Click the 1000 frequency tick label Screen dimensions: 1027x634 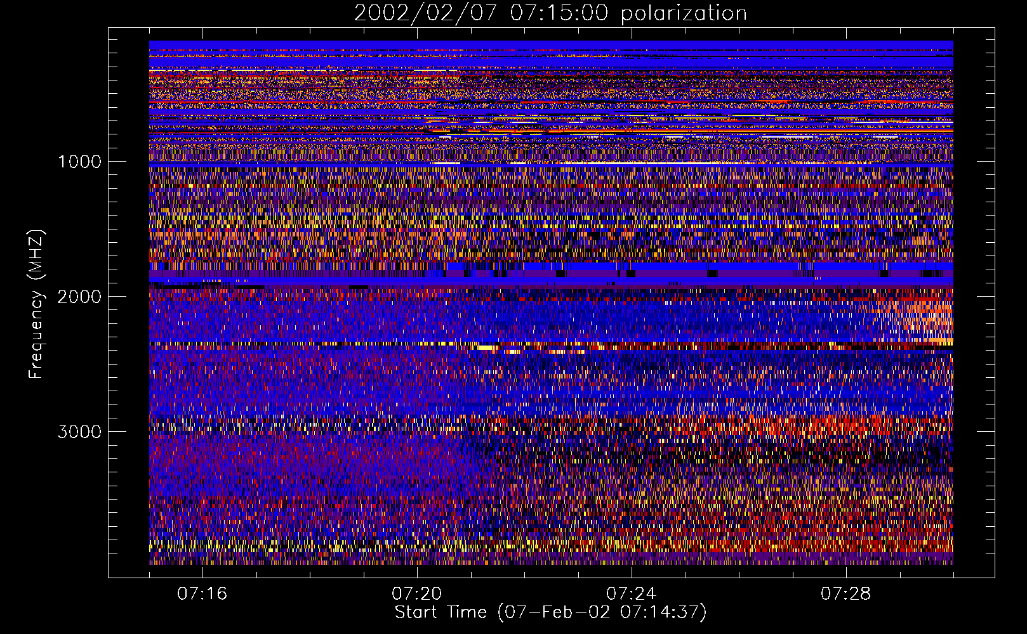pos(79,162)
